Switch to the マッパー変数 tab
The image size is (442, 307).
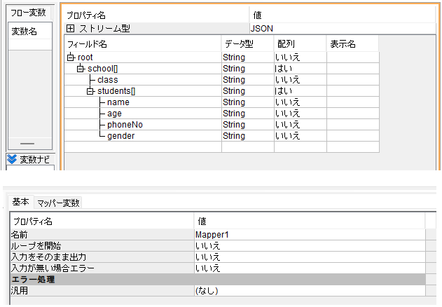pos(59,203)
